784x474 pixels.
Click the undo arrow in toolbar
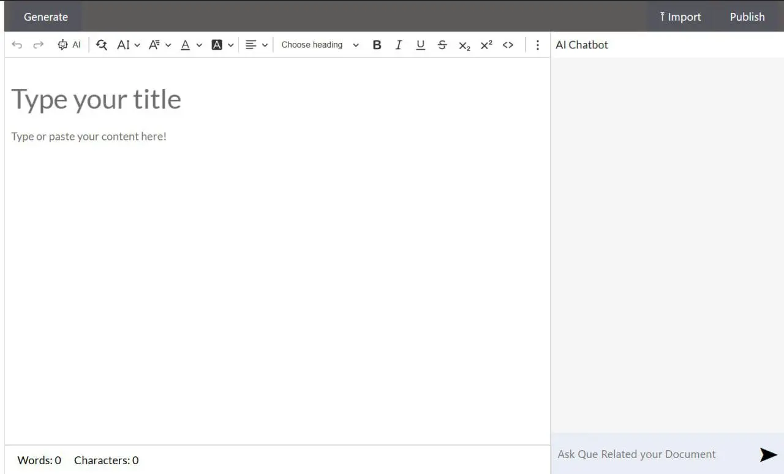17,45
